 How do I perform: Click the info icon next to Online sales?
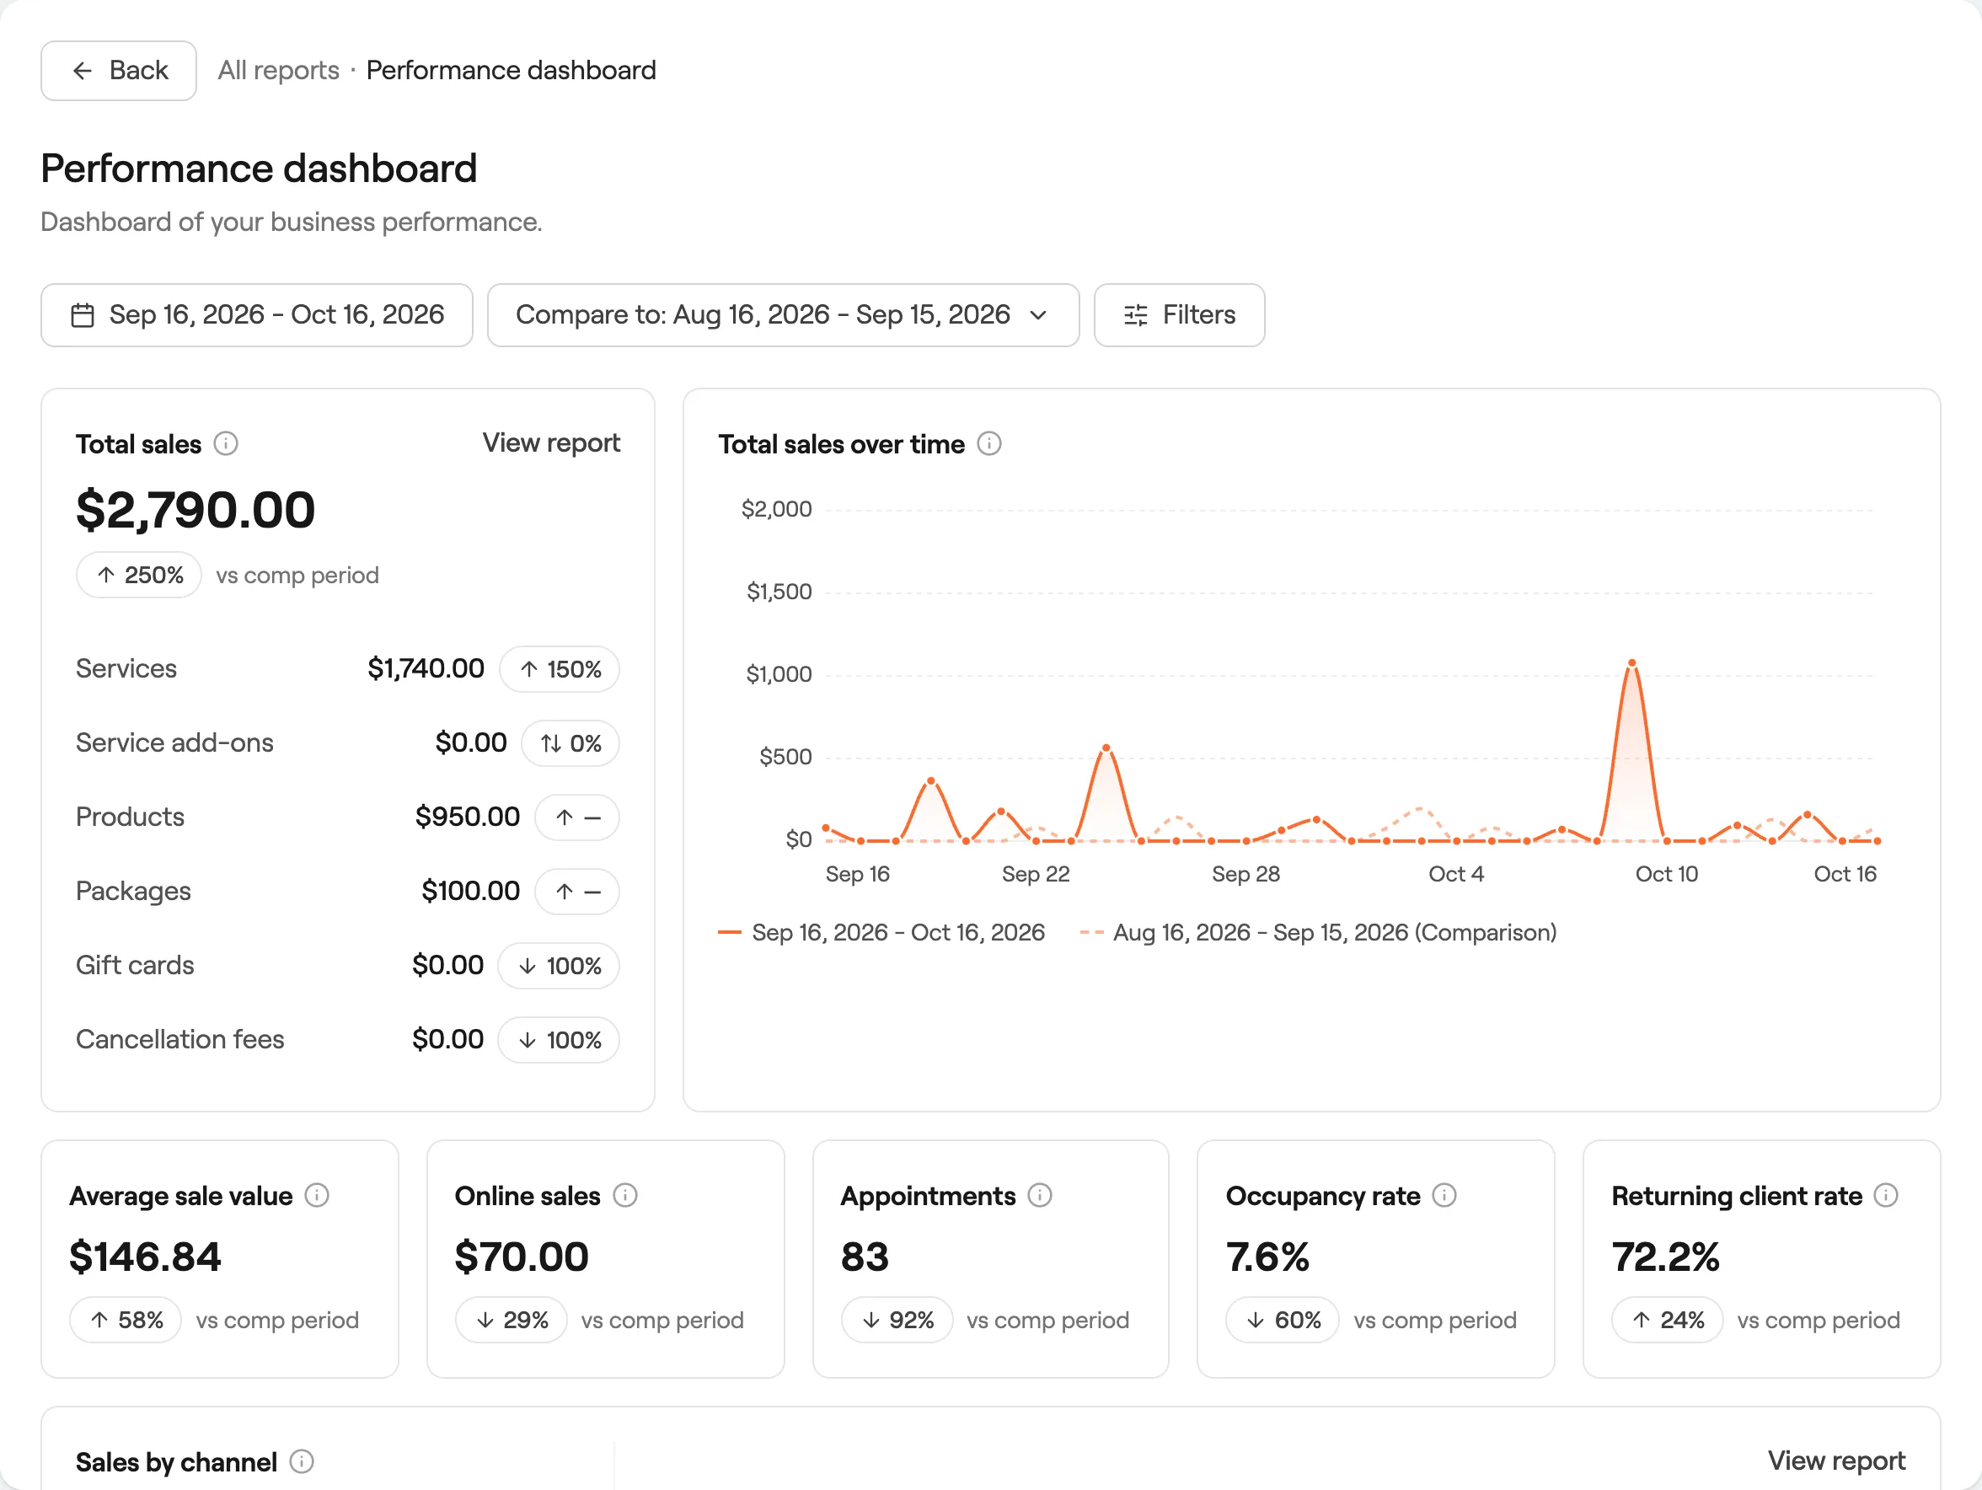click(625, 1195)
